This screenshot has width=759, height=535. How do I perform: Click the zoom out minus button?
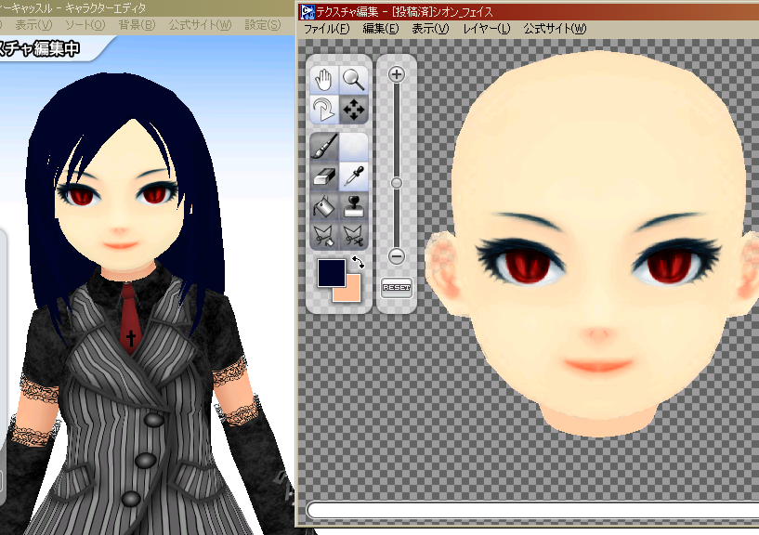[x=397, y=255]
